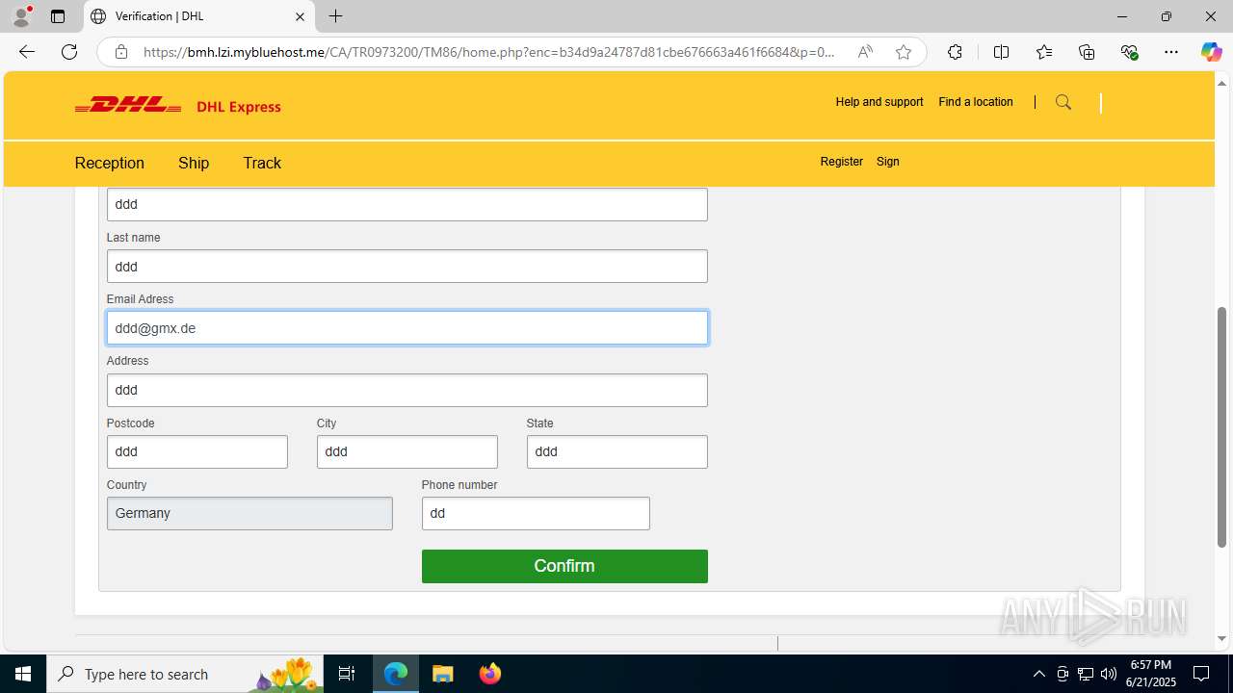Select the Reception menu item
Image resolution: width=1233 pixels, height=693 pixels.
pos(110,163)
